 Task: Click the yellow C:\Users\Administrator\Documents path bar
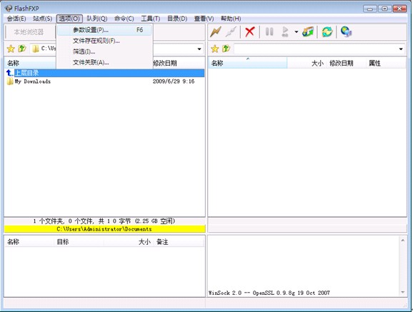click(104, 229)
